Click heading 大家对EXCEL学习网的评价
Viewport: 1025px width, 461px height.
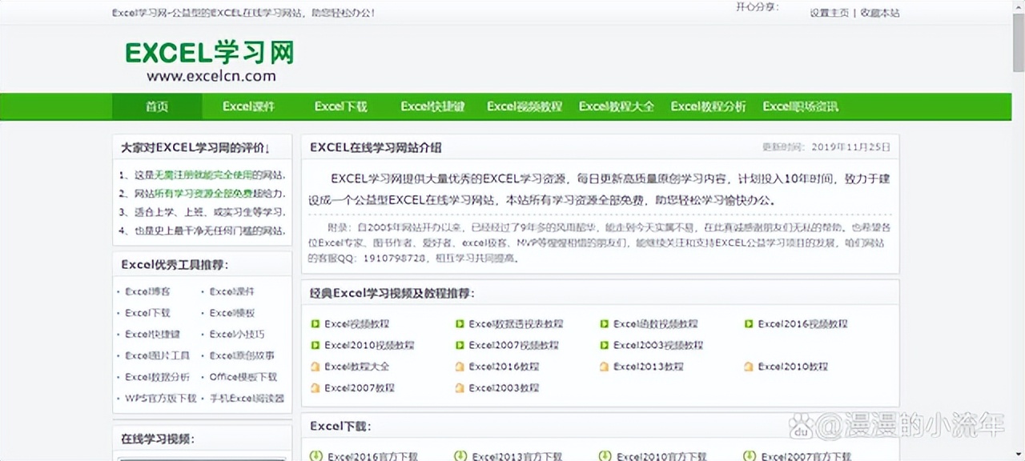pos(195,148)
